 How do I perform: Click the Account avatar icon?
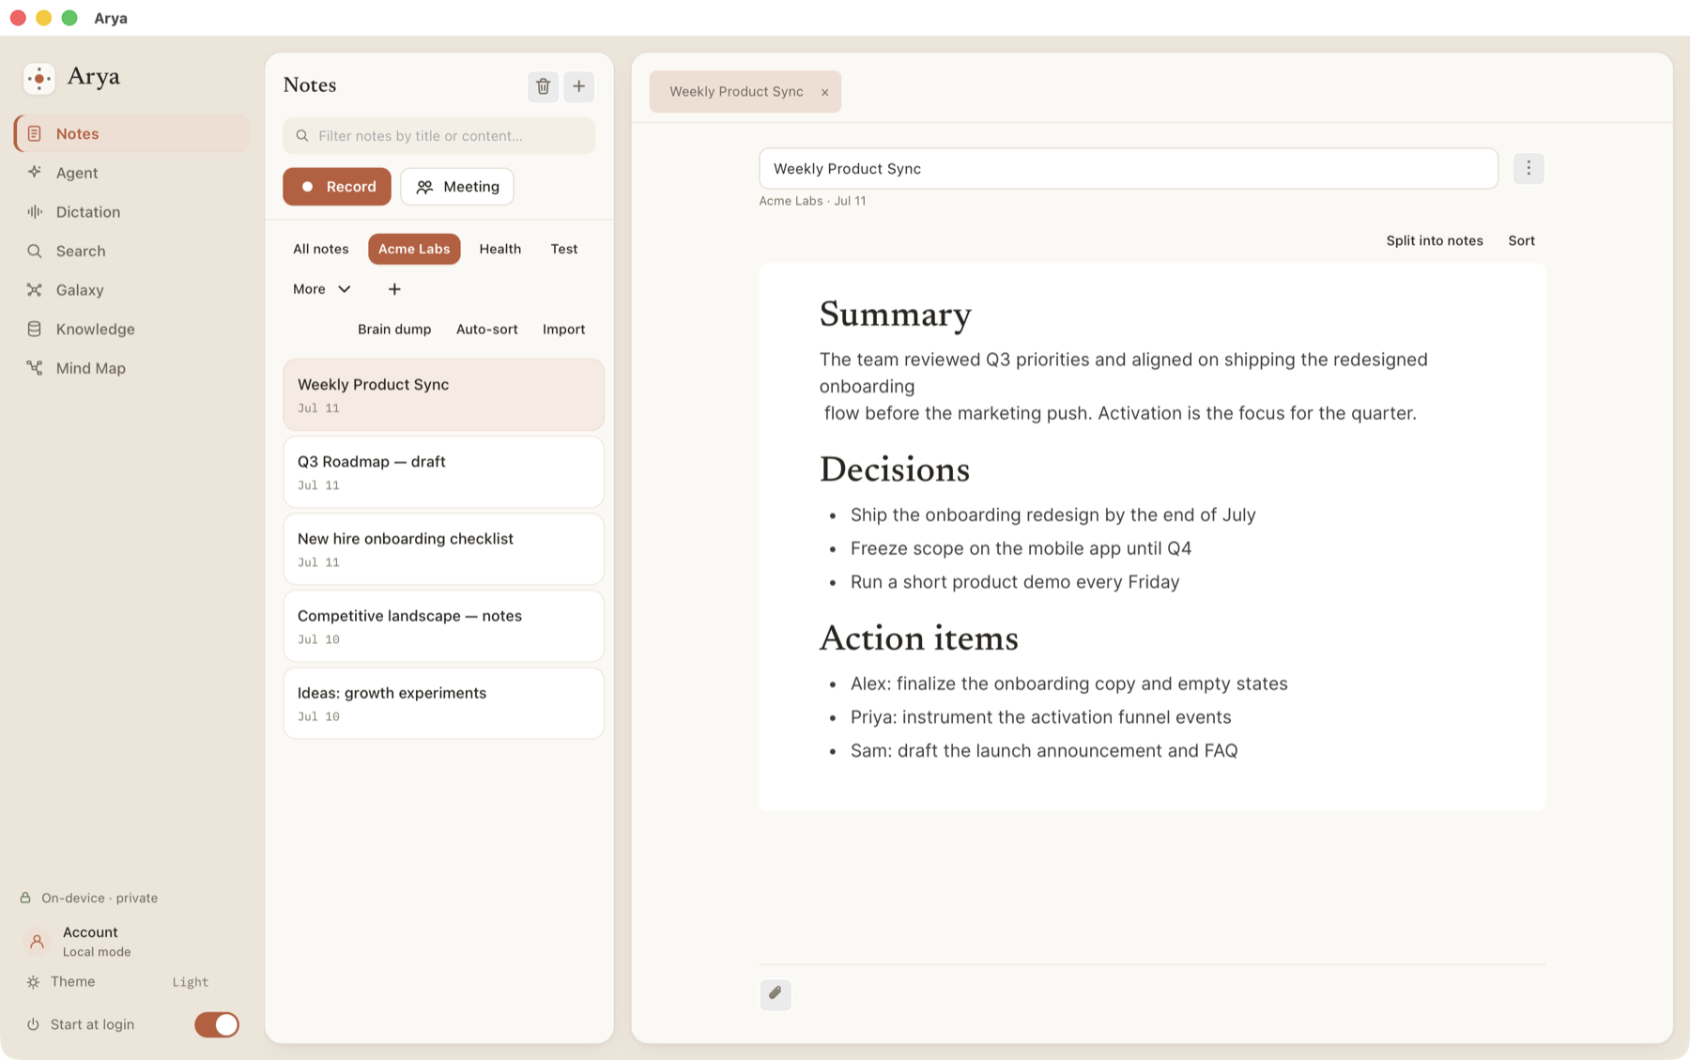click(37, 942)
